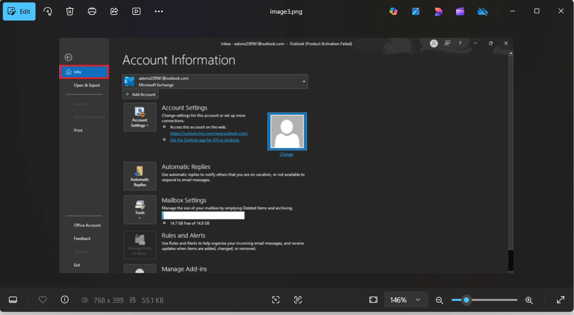Image resolution: width=574 pixels, height=315 pixels.
Task: Print the image using the printer icon
Action: [x=92, y=11]
